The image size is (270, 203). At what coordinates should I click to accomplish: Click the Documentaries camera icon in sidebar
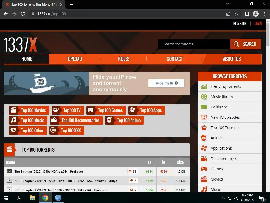pos(204,159)
